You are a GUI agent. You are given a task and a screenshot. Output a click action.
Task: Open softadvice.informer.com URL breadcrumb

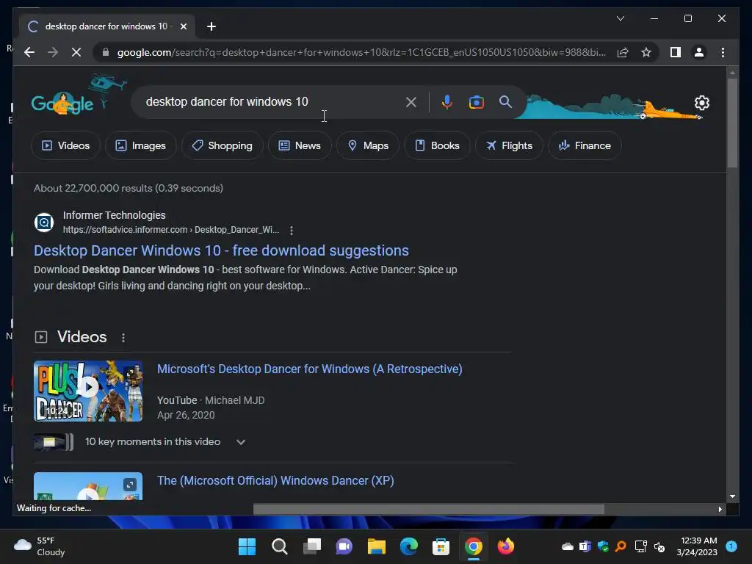click(x=170, y=230)
